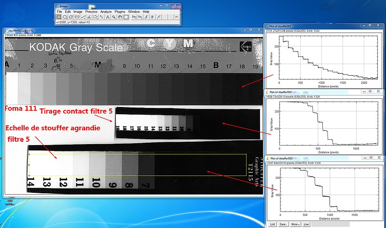Open the Process menu
The width and height of the screenshot is (386, 228).
click(91, 12)
